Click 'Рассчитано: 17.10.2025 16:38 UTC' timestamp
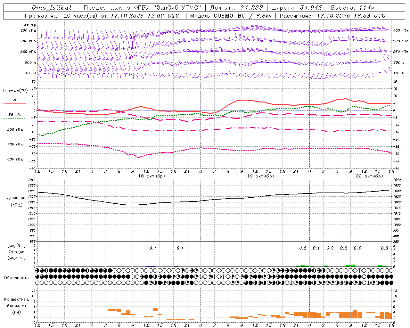The height and width of the screenshot is (328, 410). [x=332, y=16]
